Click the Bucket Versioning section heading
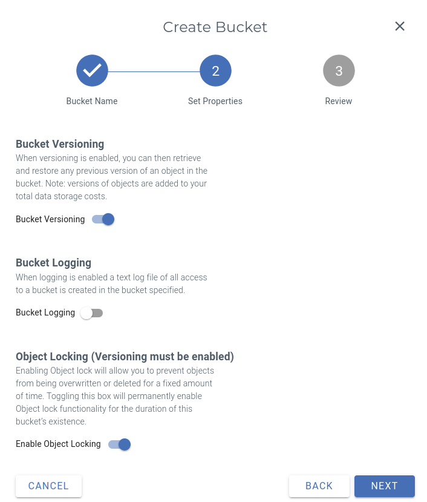This screenshot has height=502, width=427. tap(59, 144)
